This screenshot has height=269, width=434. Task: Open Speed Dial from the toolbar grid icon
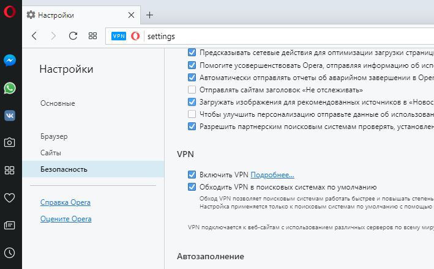92,36
